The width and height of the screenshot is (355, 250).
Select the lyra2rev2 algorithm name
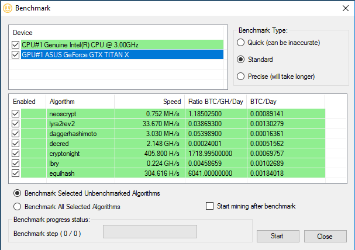62,124
